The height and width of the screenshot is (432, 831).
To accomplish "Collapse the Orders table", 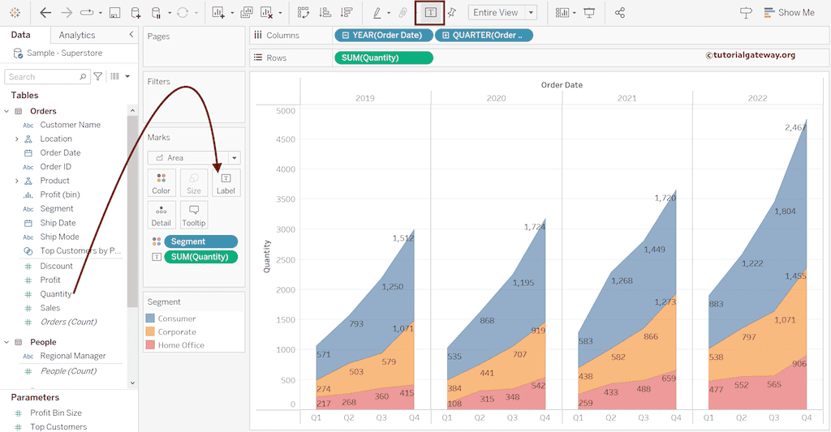I will [7, 111].
